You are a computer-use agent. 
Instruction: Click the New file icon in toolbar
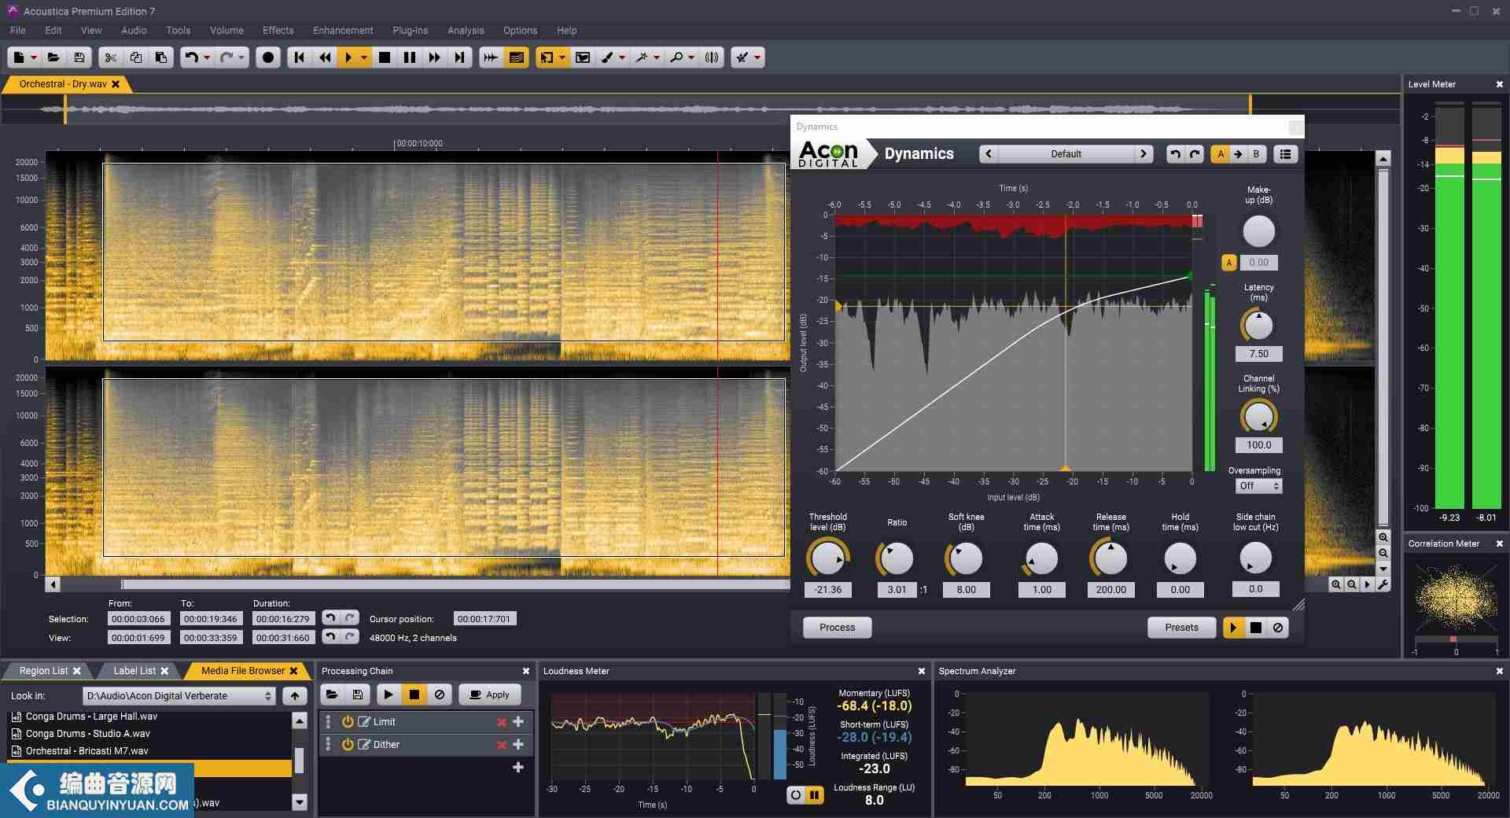tap(20, 57)
